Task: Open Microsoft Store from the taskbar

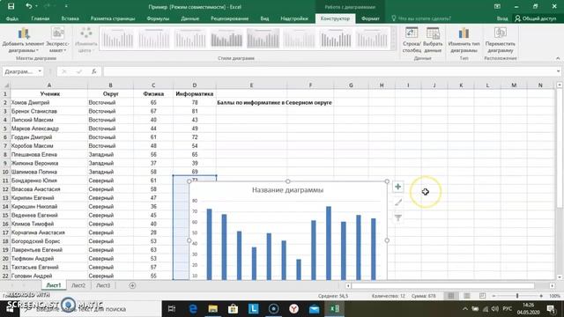Action: click(233, 309)
